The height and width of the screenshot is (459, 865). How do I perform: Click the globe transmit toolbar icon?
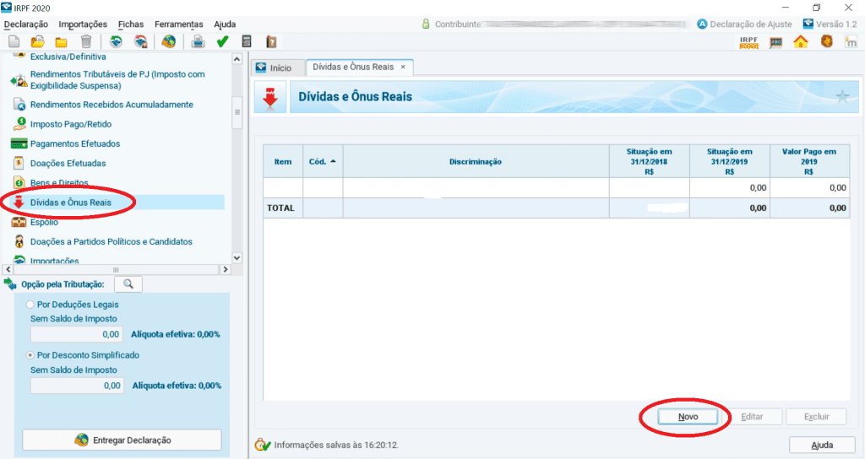pos(169,42)
